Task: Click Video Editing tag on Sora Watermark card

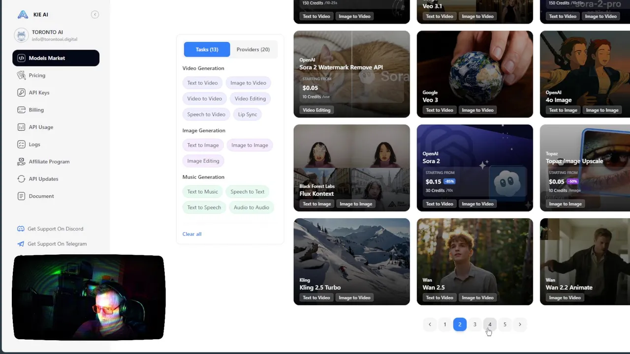Action: 316,110
